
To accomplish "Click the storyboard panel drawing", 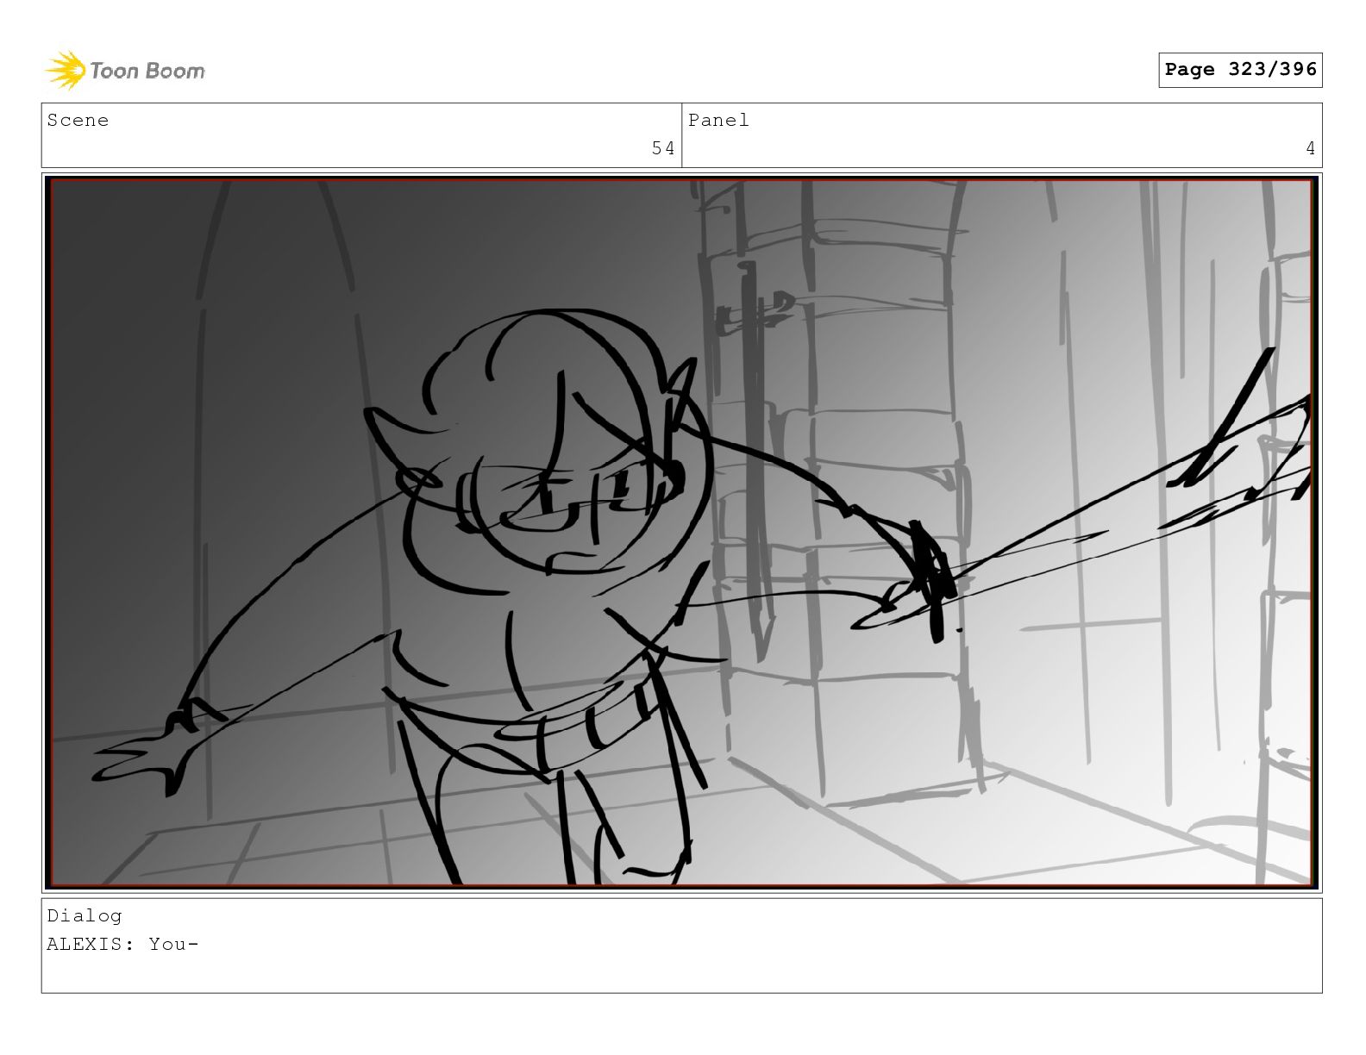I will click(681, 532).
